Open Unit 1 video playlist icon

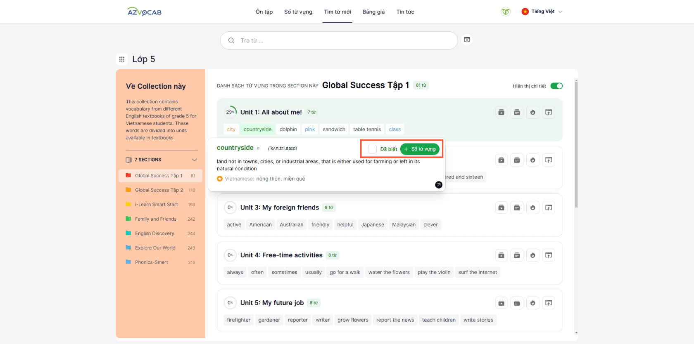coord(501,112)
